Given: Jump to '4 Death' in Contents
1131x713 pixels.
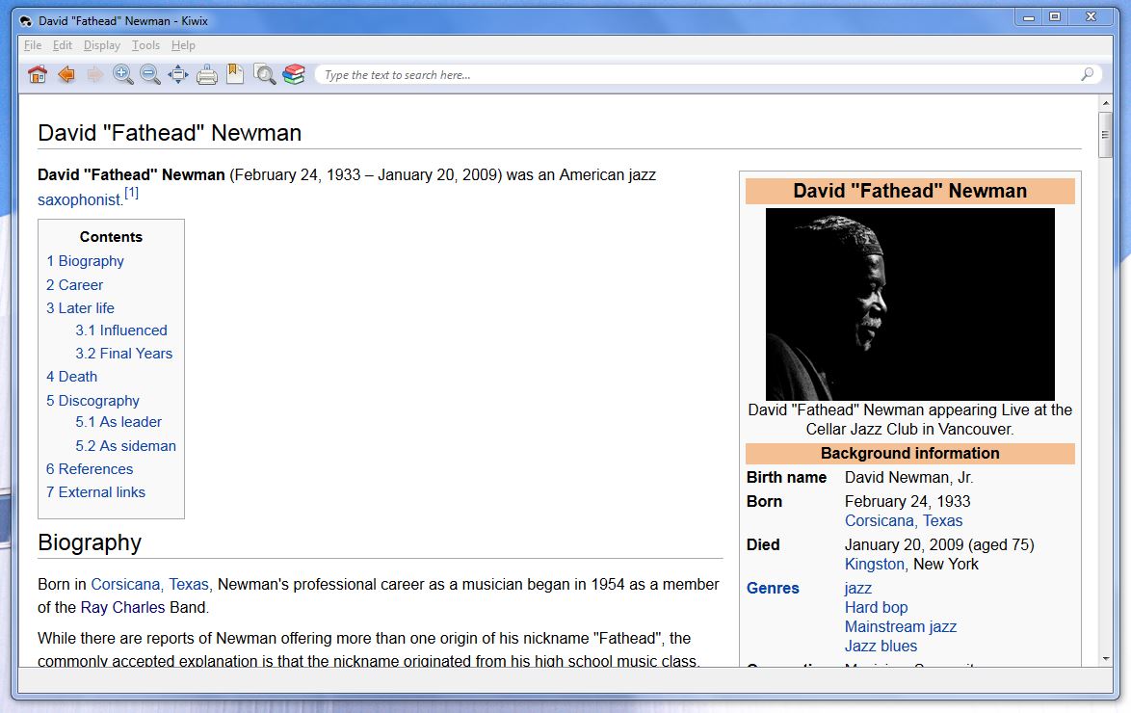Looking at the screenshot, I should pyautogui.click(x=71, y=377).
